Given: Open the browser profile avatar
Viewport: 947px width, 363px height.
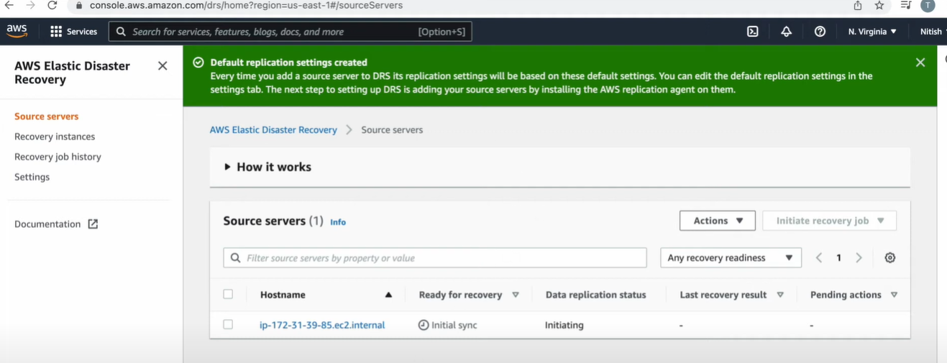Looking at the screenshot, I should click(x=928, y=5).
